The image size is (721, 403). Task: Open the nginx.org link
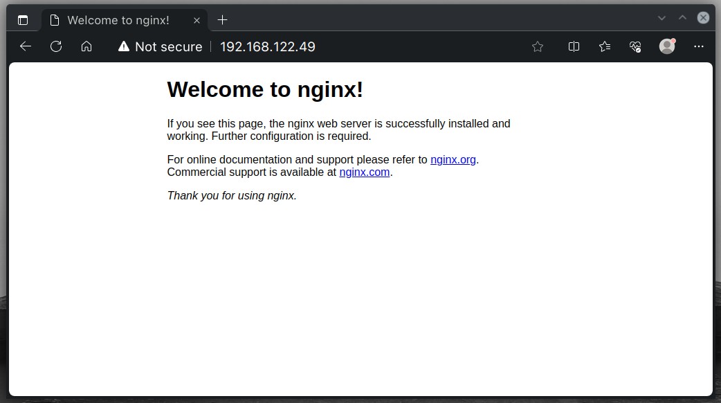(x=453, y=160)
